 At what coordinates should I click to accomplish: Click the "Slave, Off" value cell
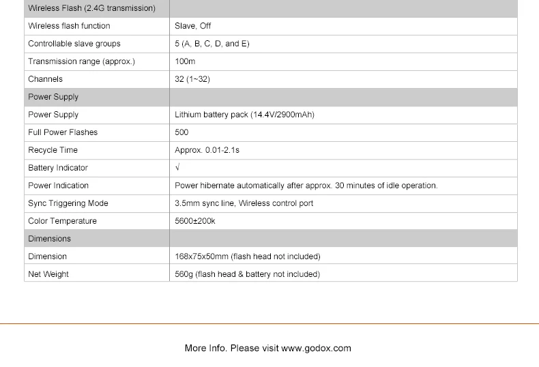pyautogui.click(x=193, y=26)
